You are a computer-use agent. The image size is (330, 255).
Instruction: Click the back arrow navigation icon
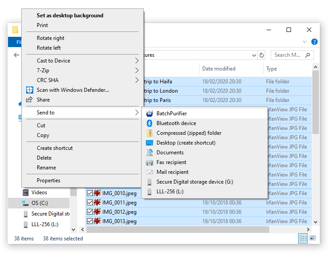pos(16,55)
